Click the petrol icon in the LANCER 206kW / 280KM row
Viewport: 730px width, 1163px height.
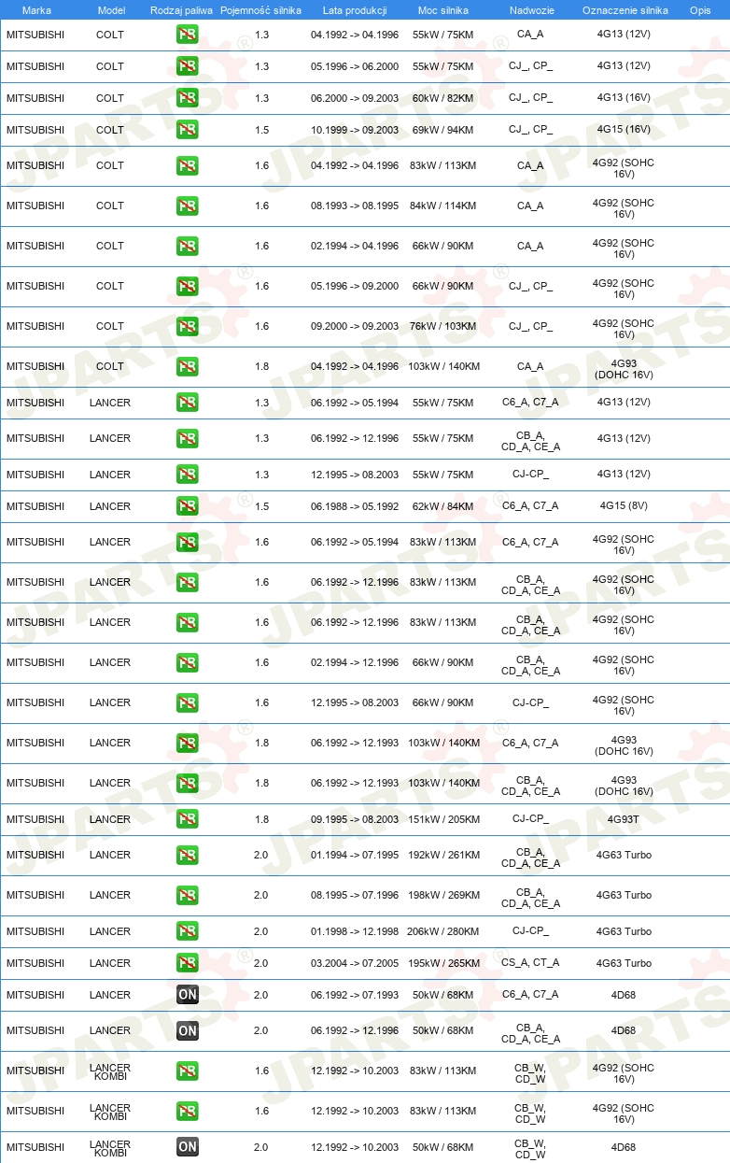[x=188, y=931]
